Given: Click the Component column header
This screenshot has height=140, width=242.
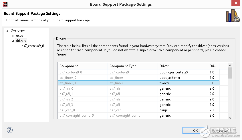Looking at the screenshot, I should (82, 66).
